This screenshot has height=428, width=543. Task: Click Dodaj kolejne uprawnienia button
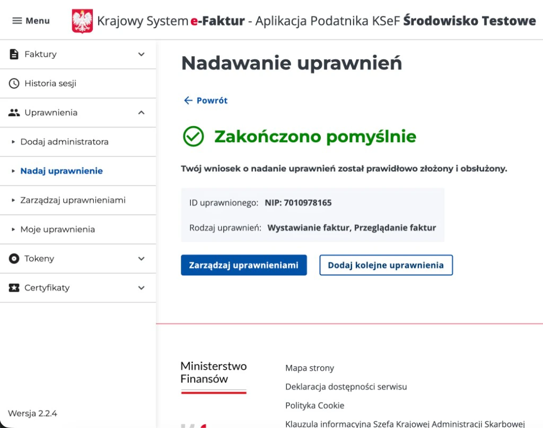point(386,265)
